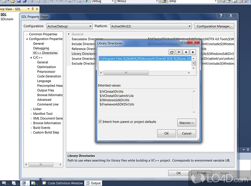Select VC++ Directories in the tree
The height and width of the screenshot is (186, 251).
click(45, 53)
